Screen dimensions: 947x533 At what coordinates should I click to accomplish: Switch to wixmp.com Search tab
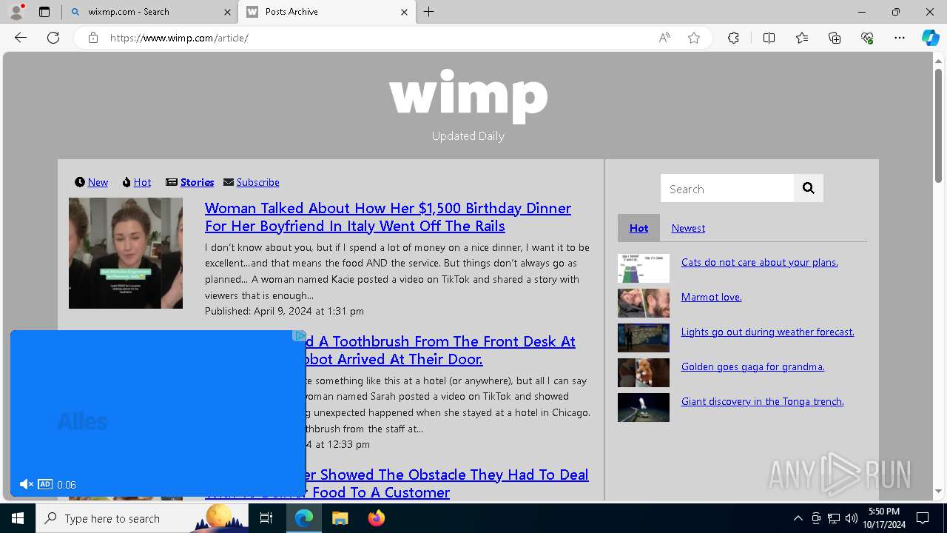click(x=149, y=12)
